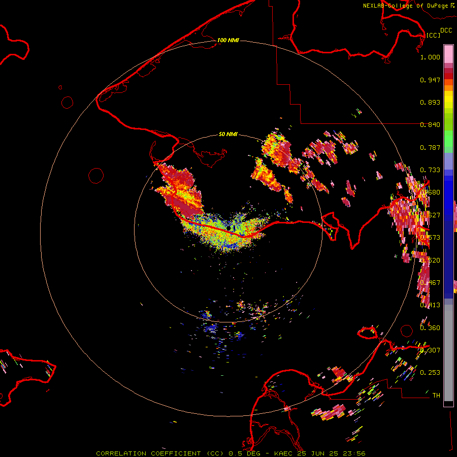Click the "50 NMI" range ring label
Image resolution: width=457 pixels, height=457 pixels.
click(228, 134)
